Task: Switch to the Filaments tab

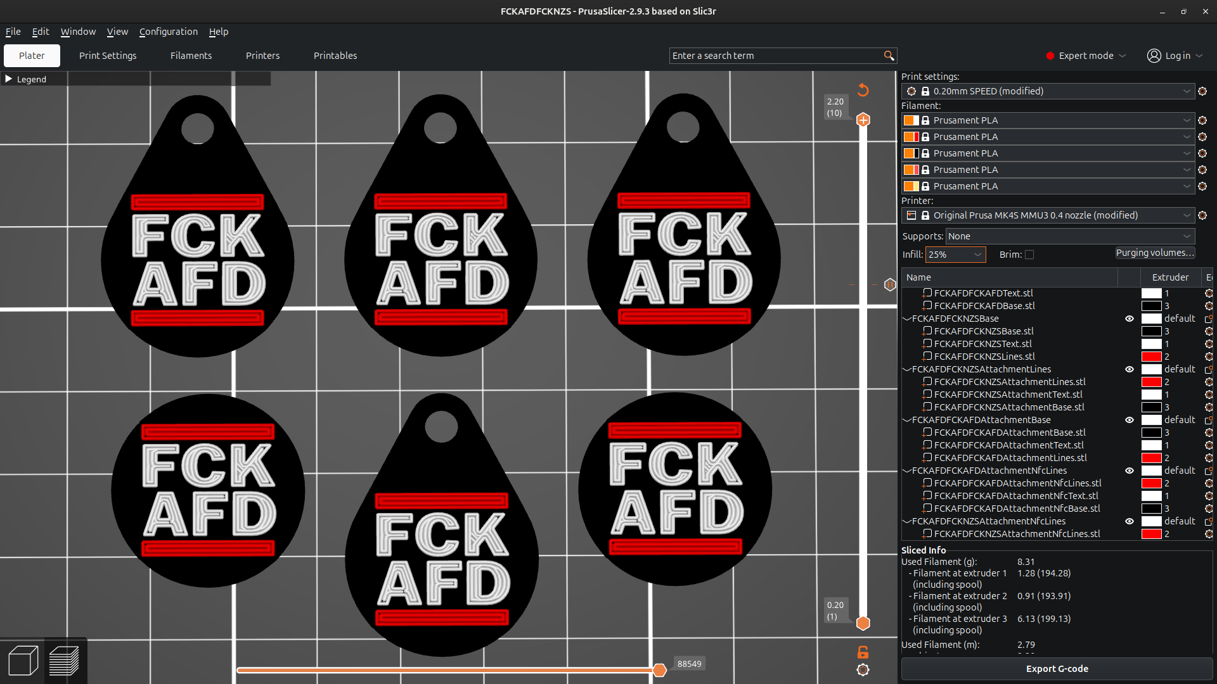Action: click(191, 56)
